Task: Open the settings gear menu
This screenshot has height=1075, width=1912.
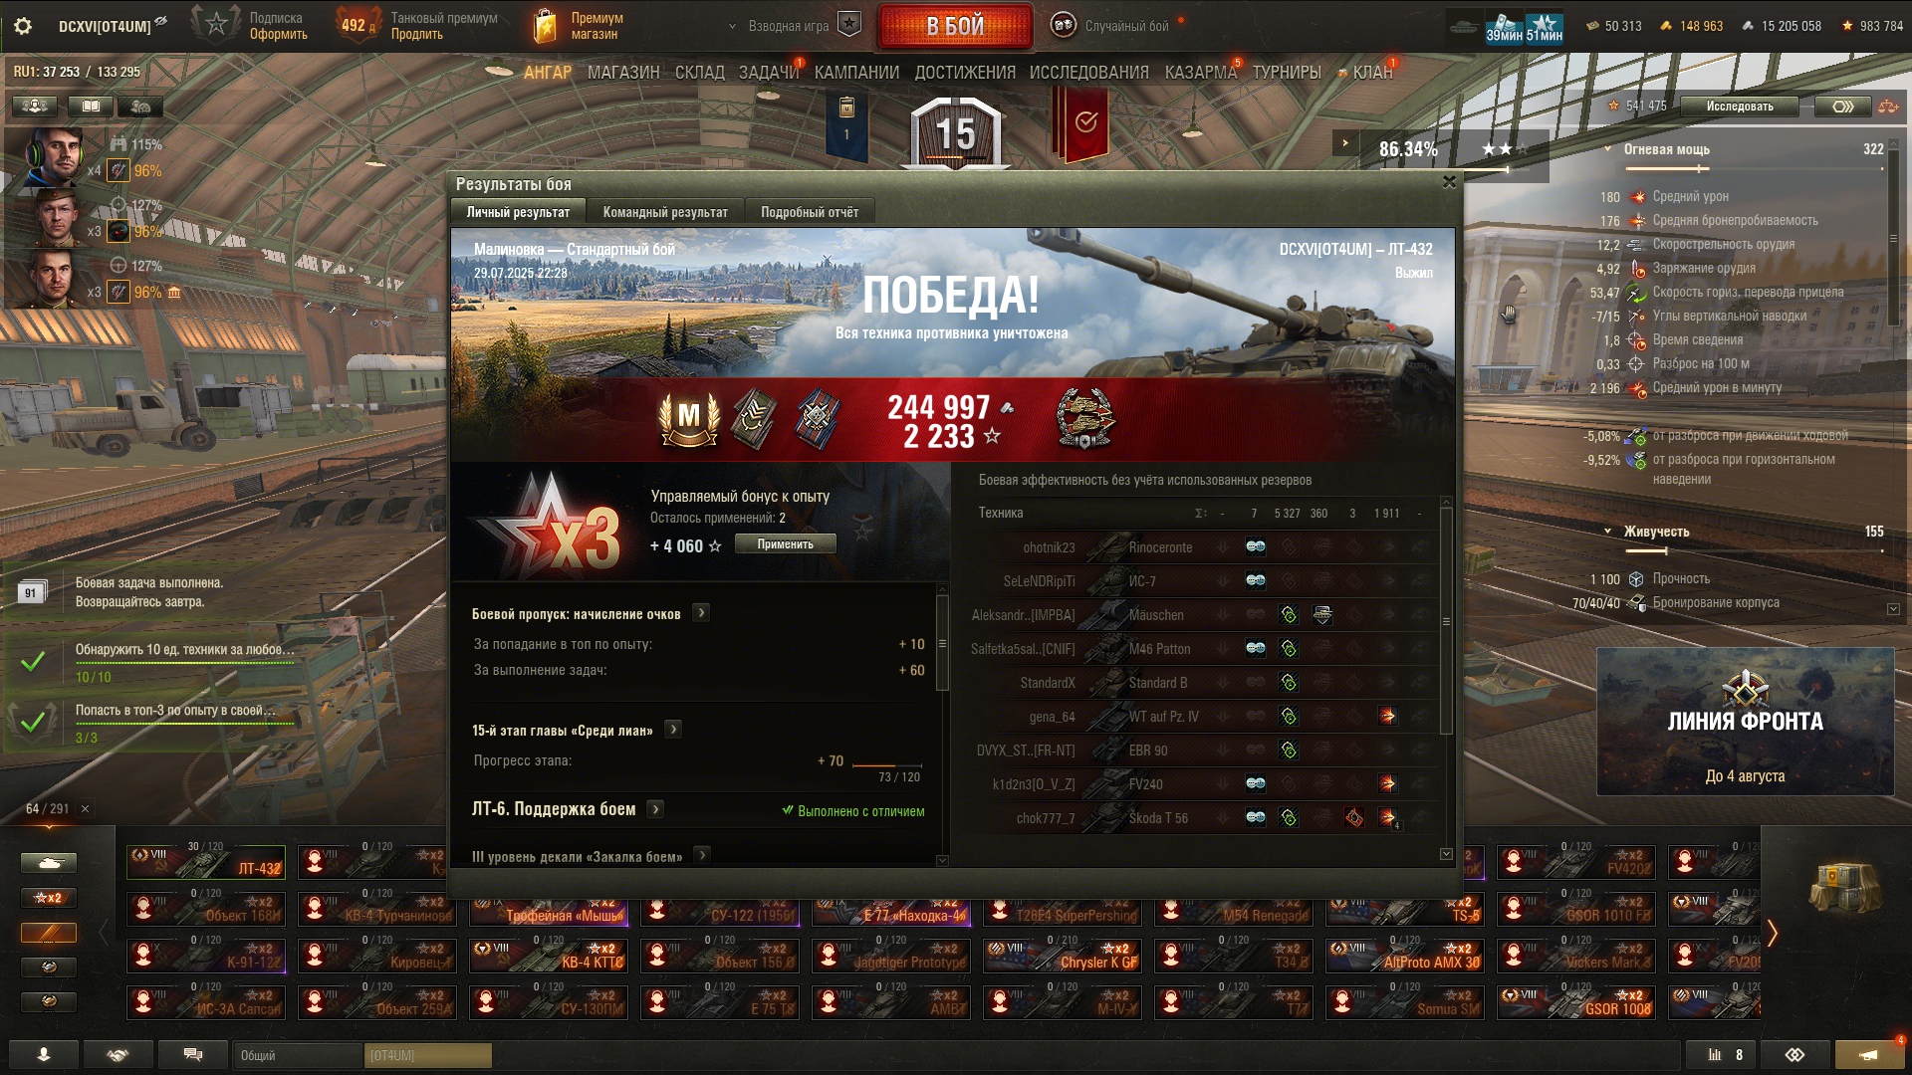Action: pyautogui.click(x=23, y=26)
